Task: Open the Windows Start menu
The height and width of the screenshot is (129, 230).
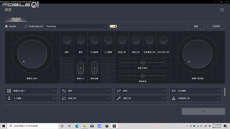Action: pos(4,126)
